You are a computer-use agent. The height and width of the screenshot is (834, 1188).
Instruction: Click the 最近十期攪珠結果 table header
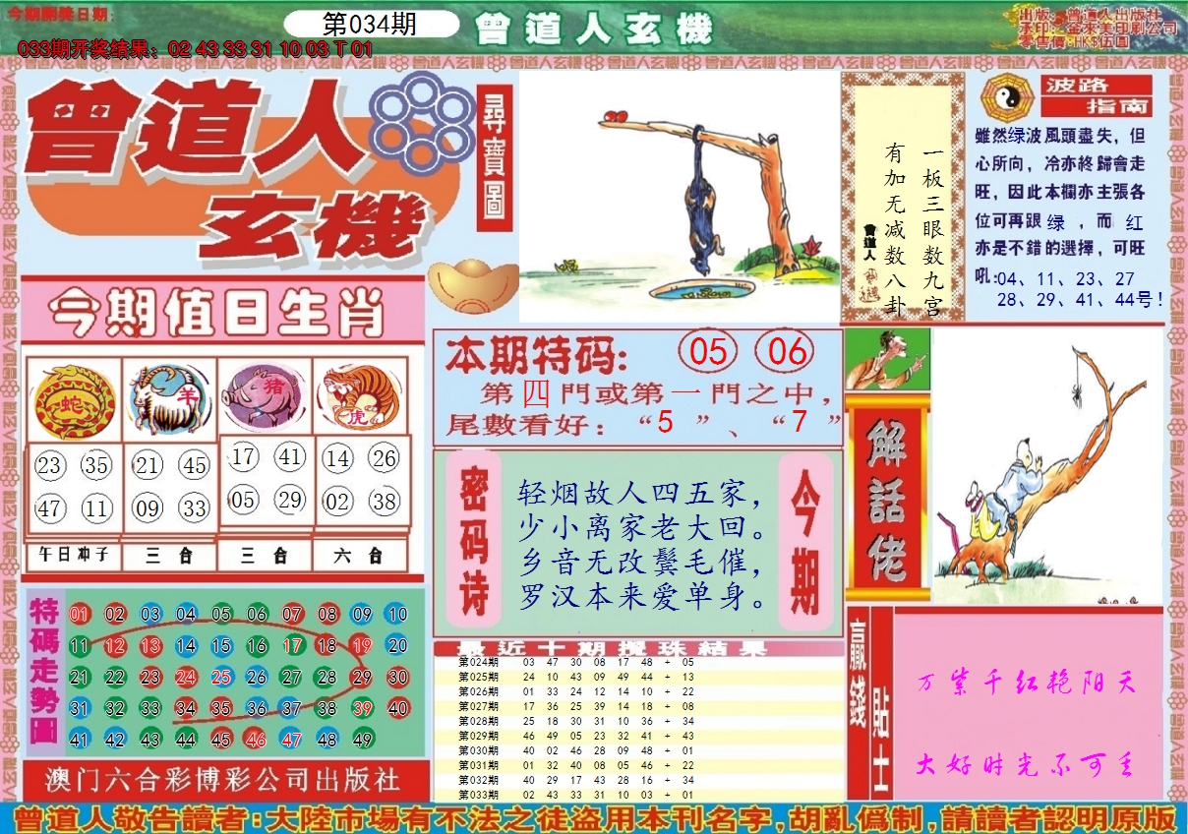point(639,647)
